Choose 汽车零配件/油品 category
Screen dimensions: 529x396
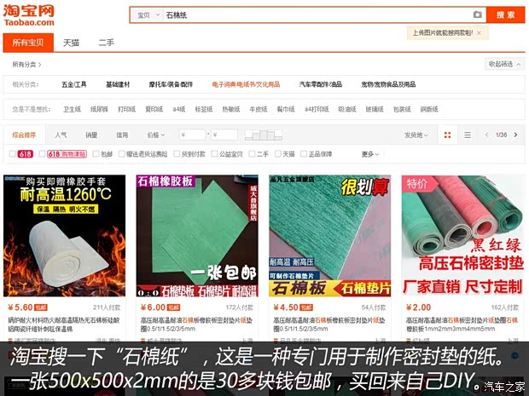[321, 84]
